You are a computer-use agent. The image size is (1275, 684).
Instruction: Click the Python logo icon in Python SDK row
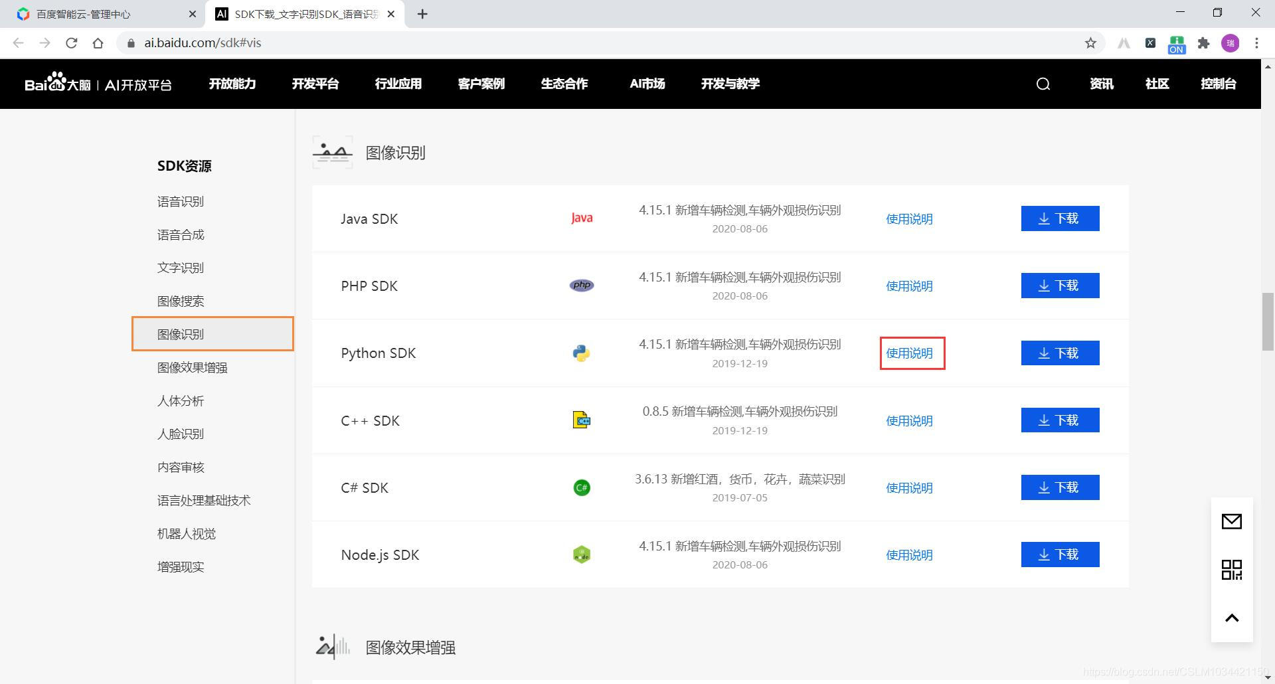click(x=581, y=353)
